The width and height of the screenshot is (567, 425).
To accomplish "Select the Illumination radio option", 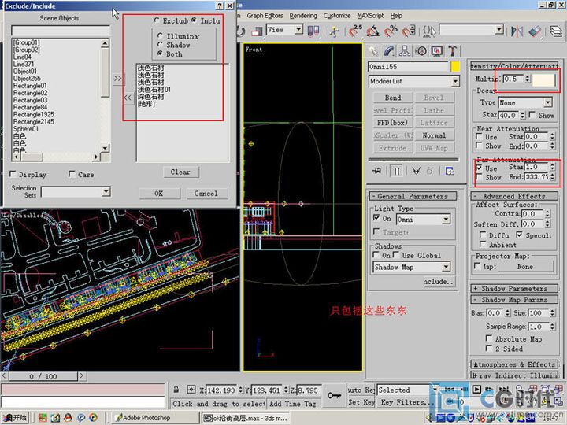I will point(160,35).
